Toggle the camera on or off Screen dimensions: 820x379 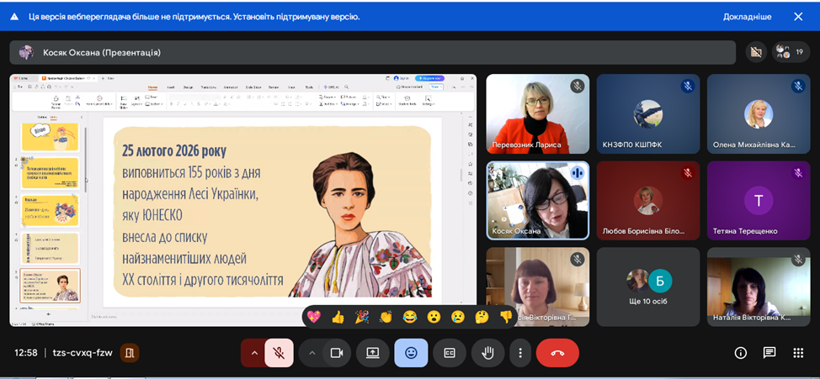point(337,353)
